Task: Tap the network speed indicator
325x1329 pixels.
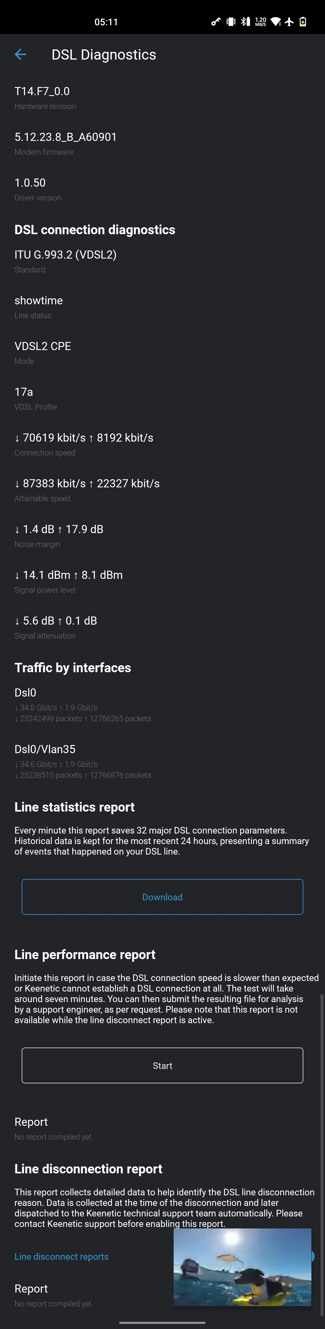Action: tap(261, 22)
